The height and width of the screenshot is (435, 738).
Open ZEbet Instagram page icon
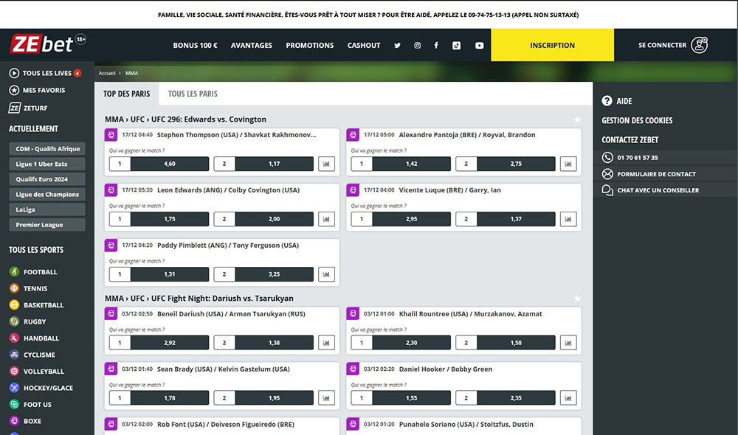pyautogui.click(x=417, y=46)
